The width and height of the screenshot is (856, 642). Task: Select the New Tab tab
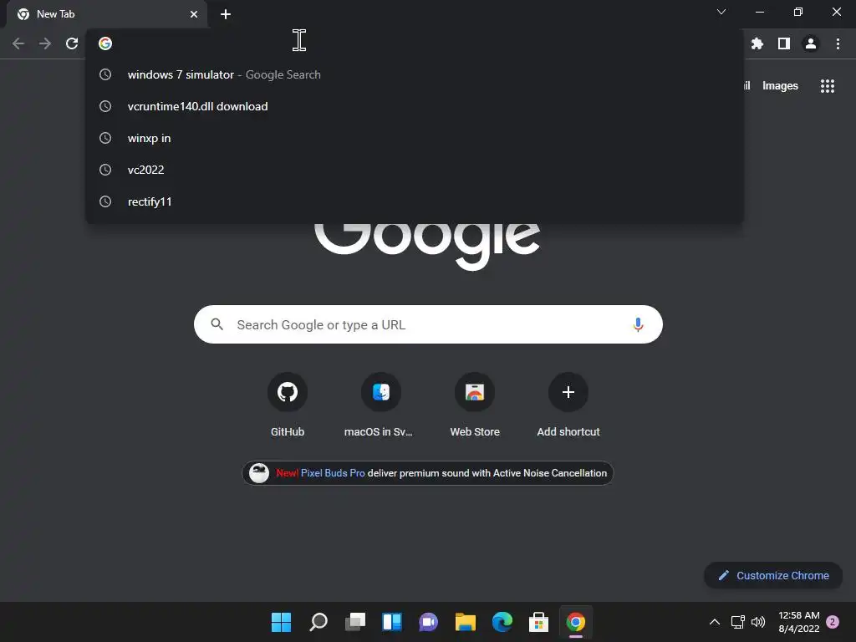pos(107,14)
